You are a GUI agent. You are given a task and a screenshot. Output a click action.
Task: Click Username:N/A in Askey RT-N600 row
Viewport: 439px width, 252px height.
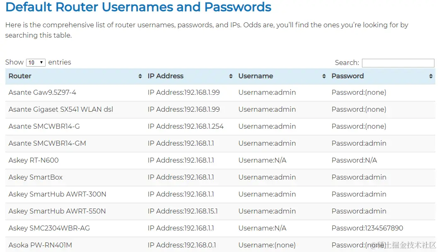(x=262, y=160)
